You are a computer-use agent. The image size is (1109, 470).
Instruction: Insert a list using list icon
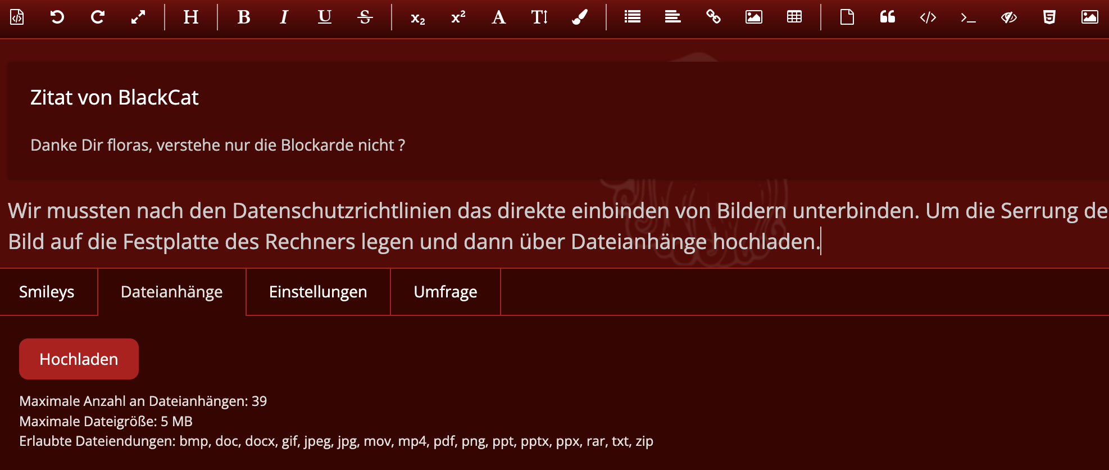633,17
